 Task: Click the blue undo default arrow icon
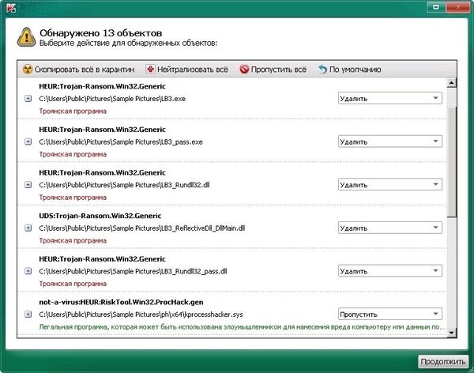point(322,70)
